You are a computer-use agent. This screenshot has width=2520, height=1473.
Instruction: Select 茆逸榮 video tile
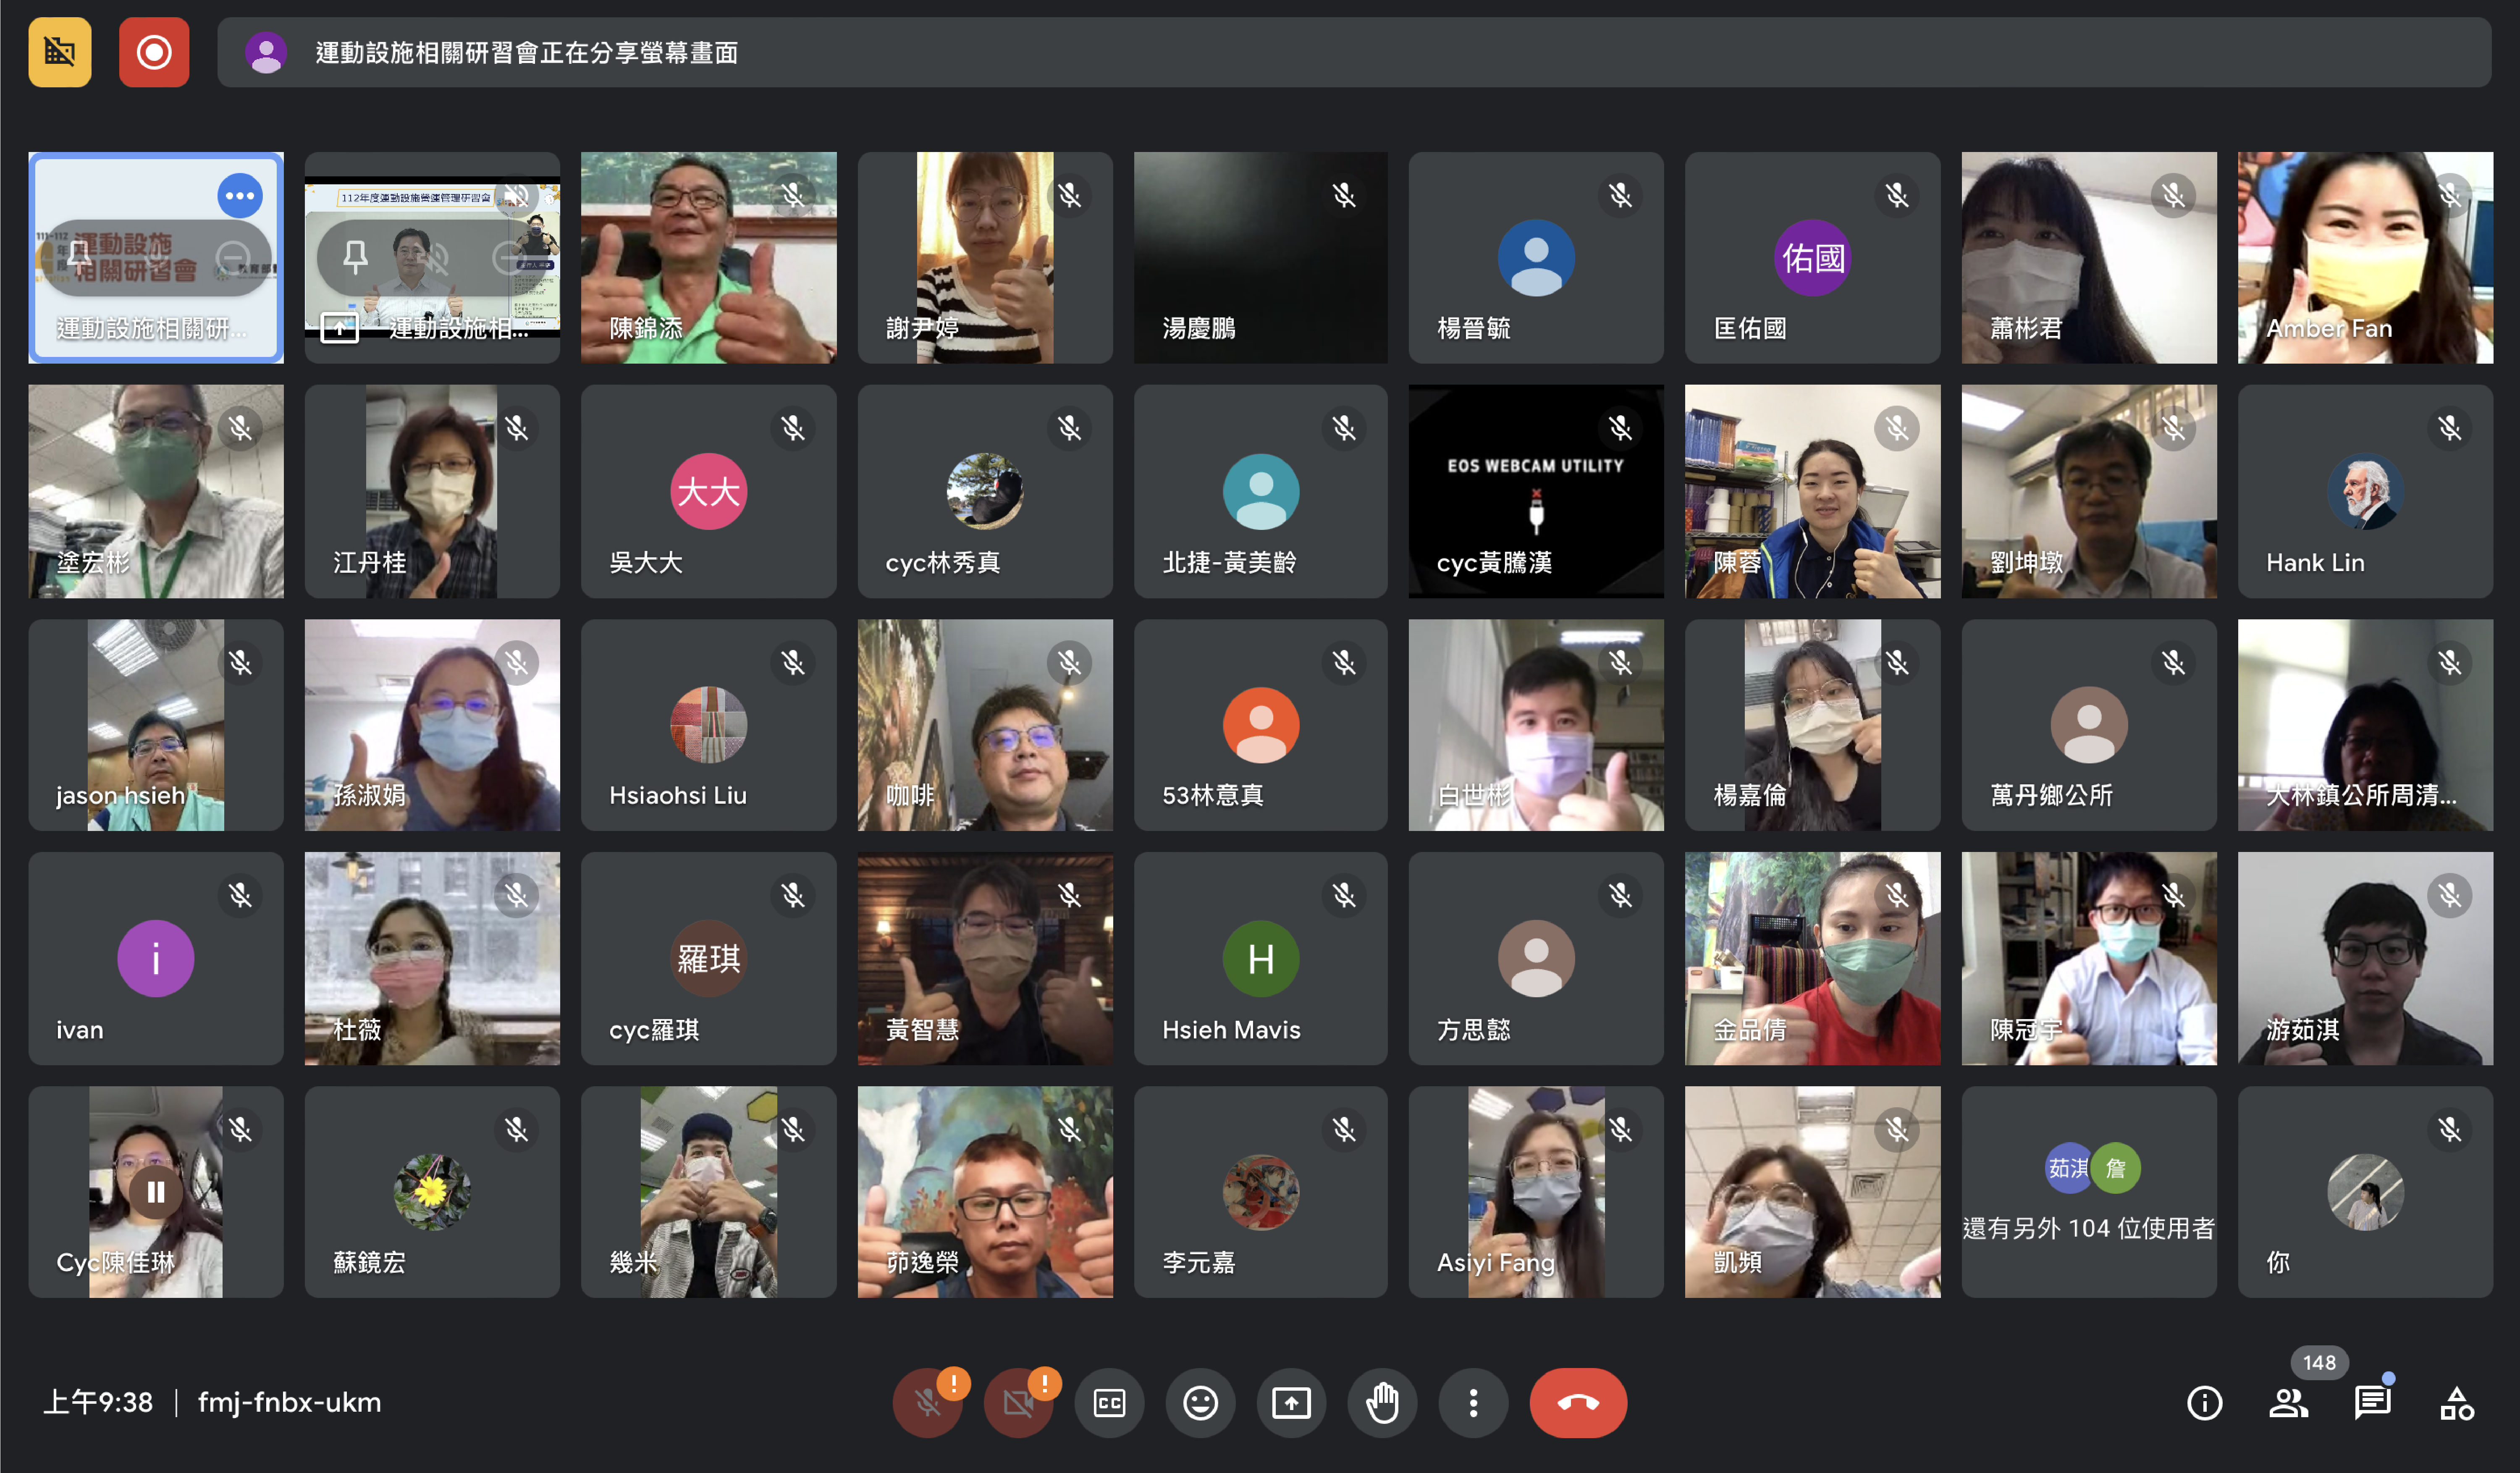[985, 1192]
